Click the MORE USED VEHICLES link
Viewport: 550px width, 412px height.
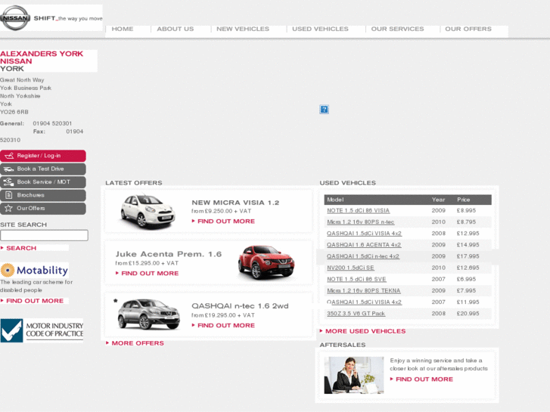365,331
